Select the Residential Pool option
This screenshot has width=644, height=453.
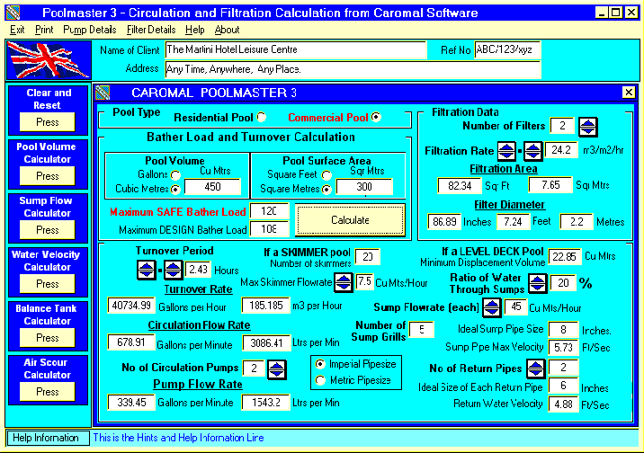262,118
